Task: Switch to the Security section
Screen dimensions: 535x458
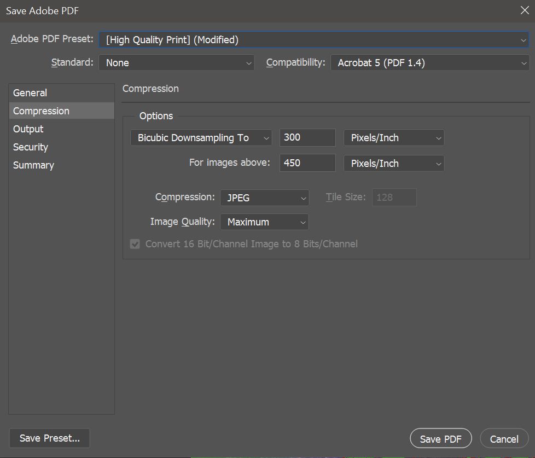Action: click(61, 147)
